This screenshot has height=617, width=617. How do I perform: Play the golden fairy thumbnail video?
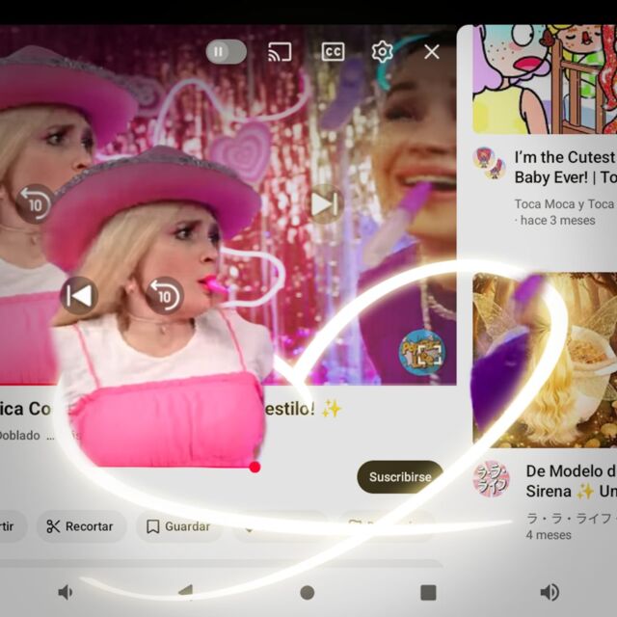point(545,359)
